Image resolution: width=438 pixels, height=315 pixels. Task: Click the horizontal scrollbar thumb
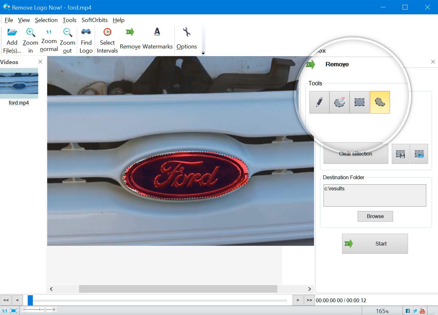[178, 289]
